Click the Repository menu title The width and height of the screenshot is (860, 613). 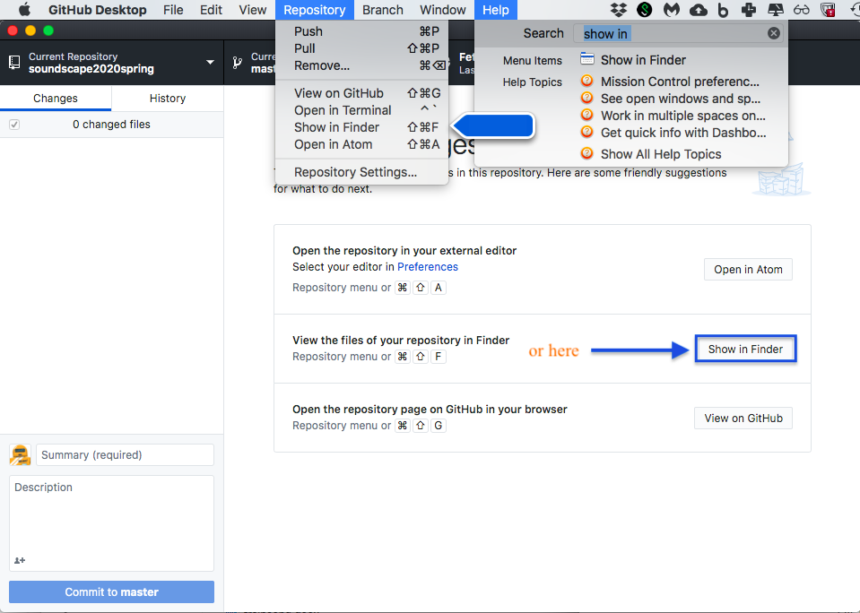tap(315, 10)
